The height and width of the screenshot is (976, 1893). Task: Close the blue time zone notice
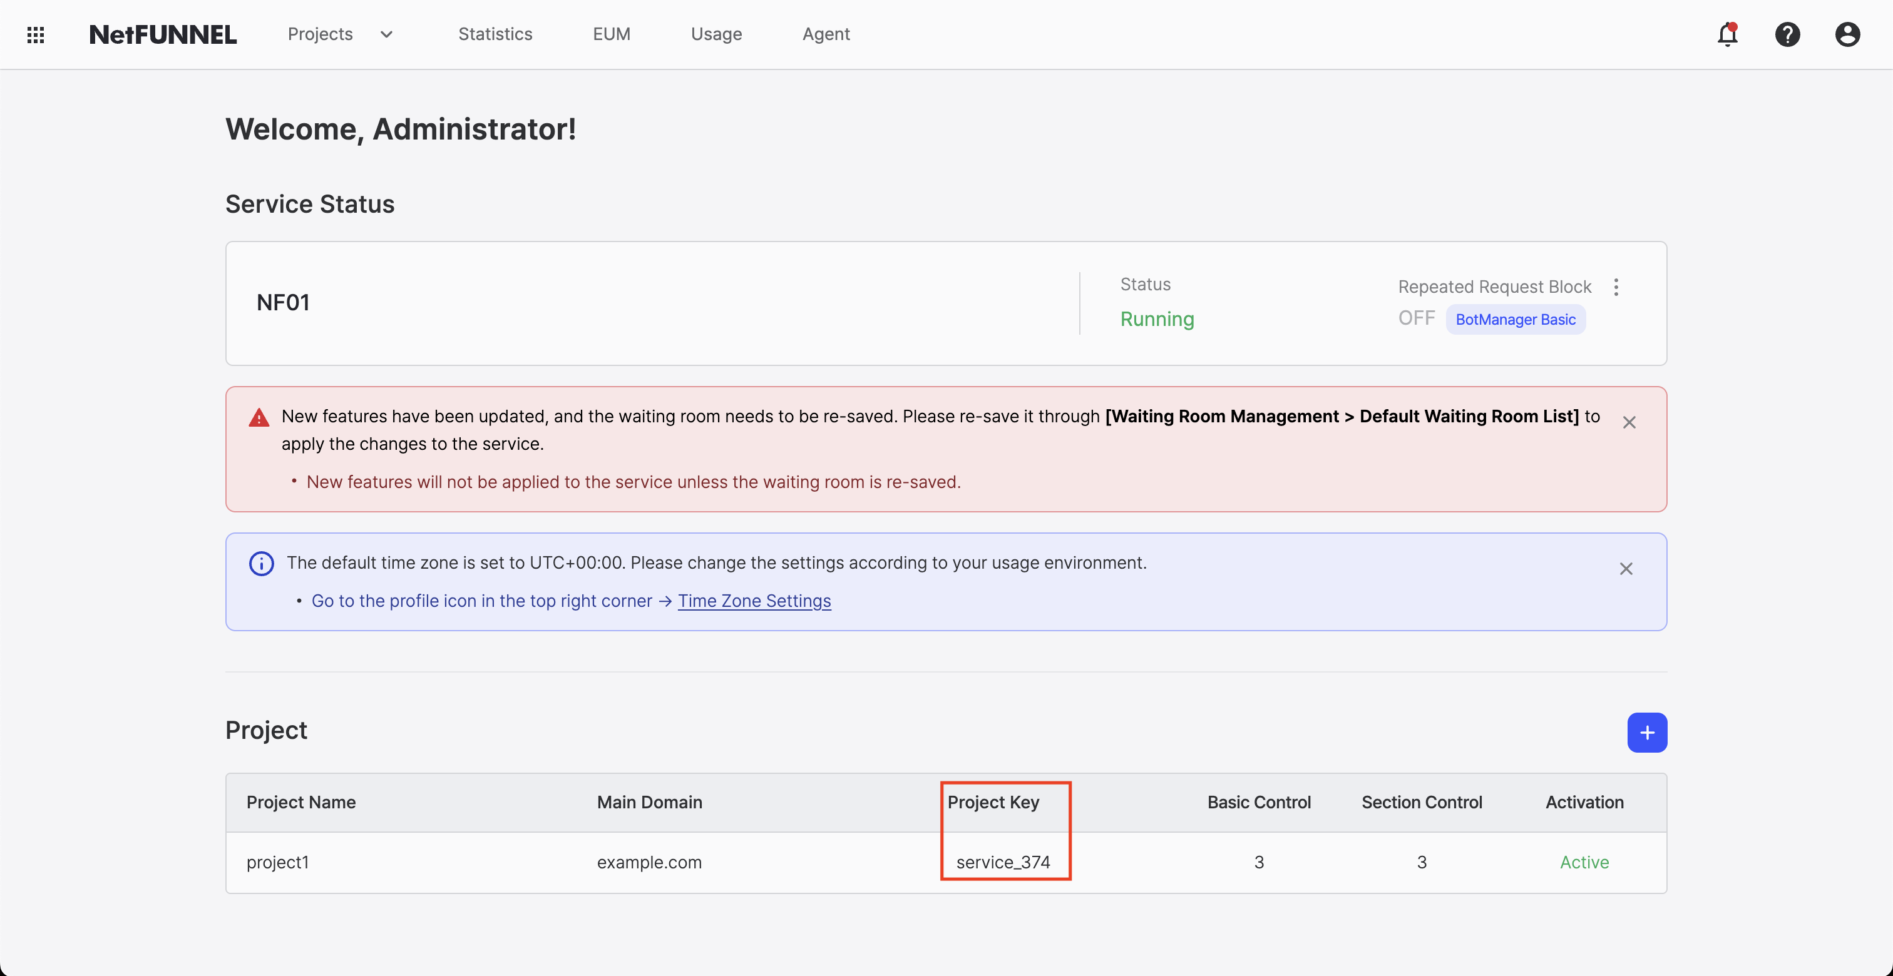pyautogui.click(x=1626, y=569)
